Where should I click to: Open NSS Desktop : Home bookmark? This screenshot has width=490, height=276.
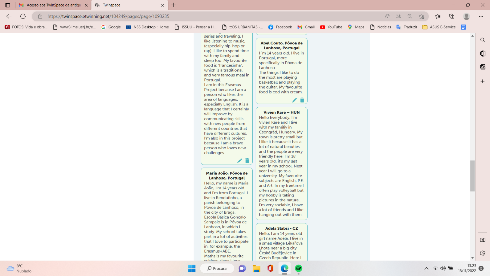[x=147, y=27]
